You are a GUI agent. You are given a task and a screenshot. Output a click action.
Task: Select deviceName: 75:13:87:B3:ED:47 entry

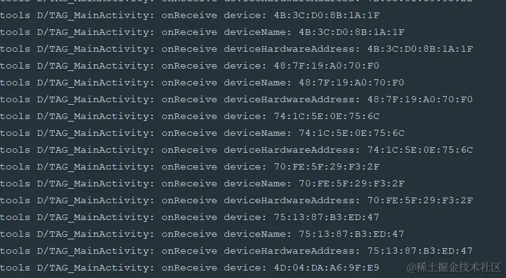202,234
